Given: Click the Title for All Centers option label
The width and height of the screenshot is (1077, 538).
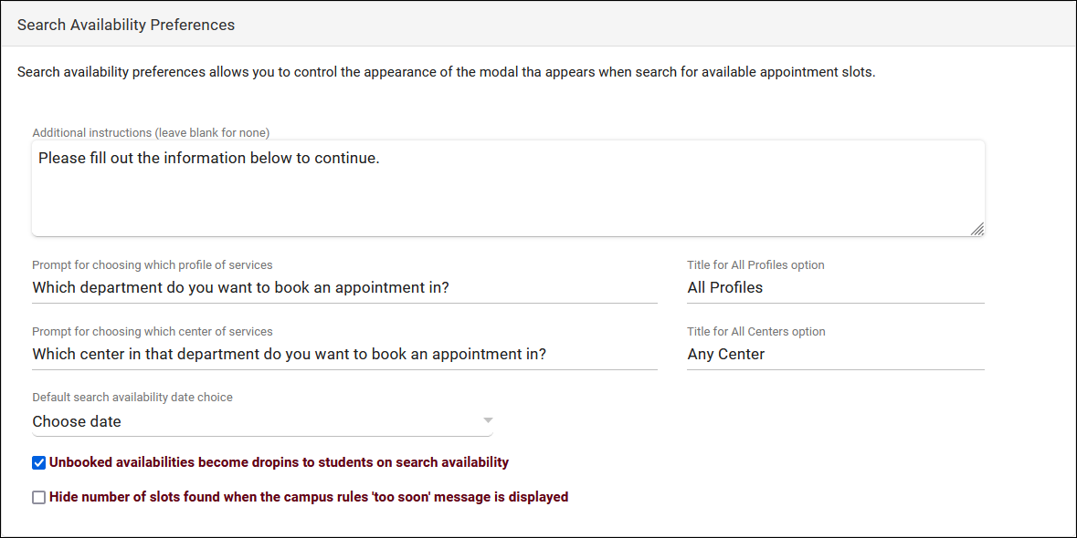Looking at the screenshot, I should tap(755, 332).
